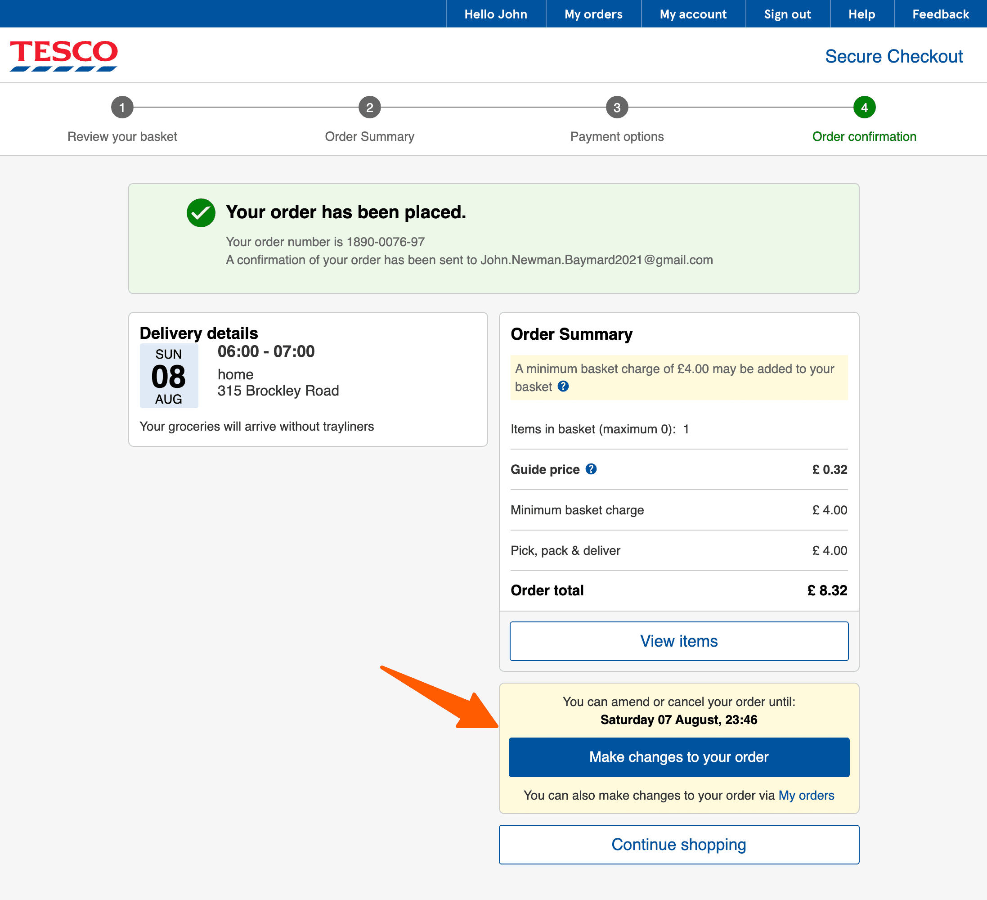Click the green step 4 indicator circle
Image resolution: width=987 pixels, height=900 pixels.
(865, 107)
